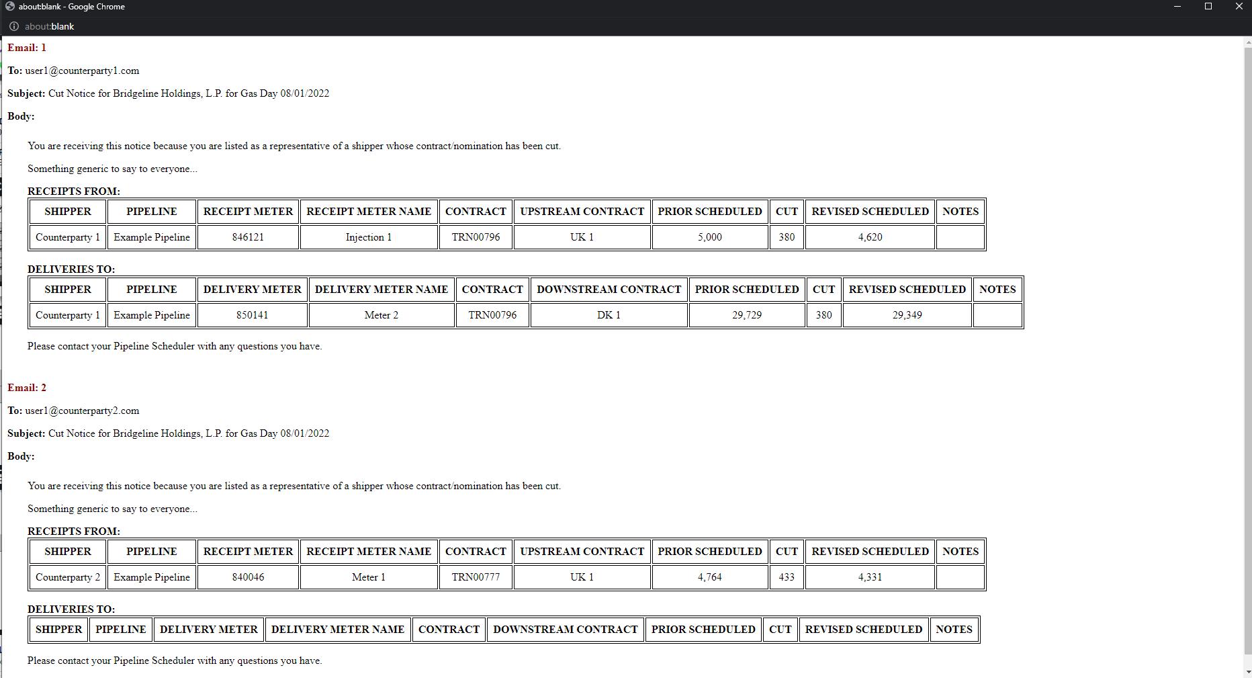Maximize the Chrome window
Screen dimensions: 1252x678
point(1208,7)
